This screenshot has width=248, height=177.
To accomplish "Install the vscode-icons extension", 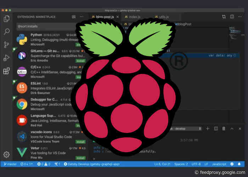I will [x=80, y=142].
